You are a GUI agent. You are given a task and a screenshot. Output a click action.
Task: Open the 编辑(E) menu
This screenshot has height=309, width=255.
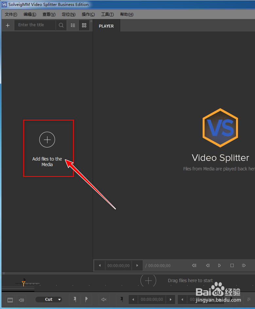pyautogui.click(x=30, y=14)
